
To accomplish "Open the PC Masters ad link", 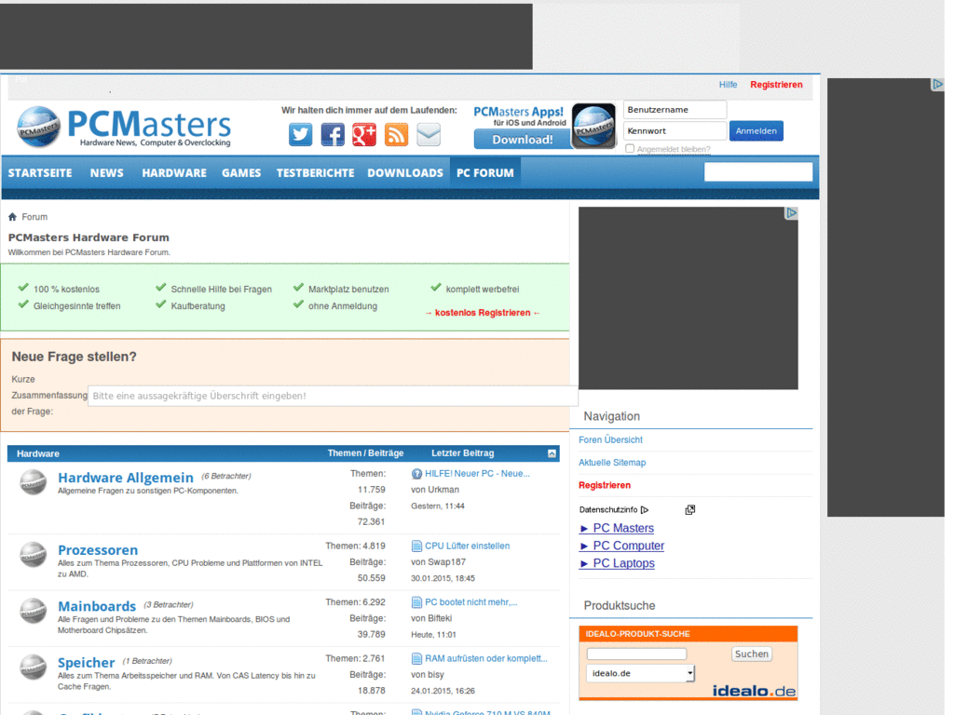I will 623,529.
